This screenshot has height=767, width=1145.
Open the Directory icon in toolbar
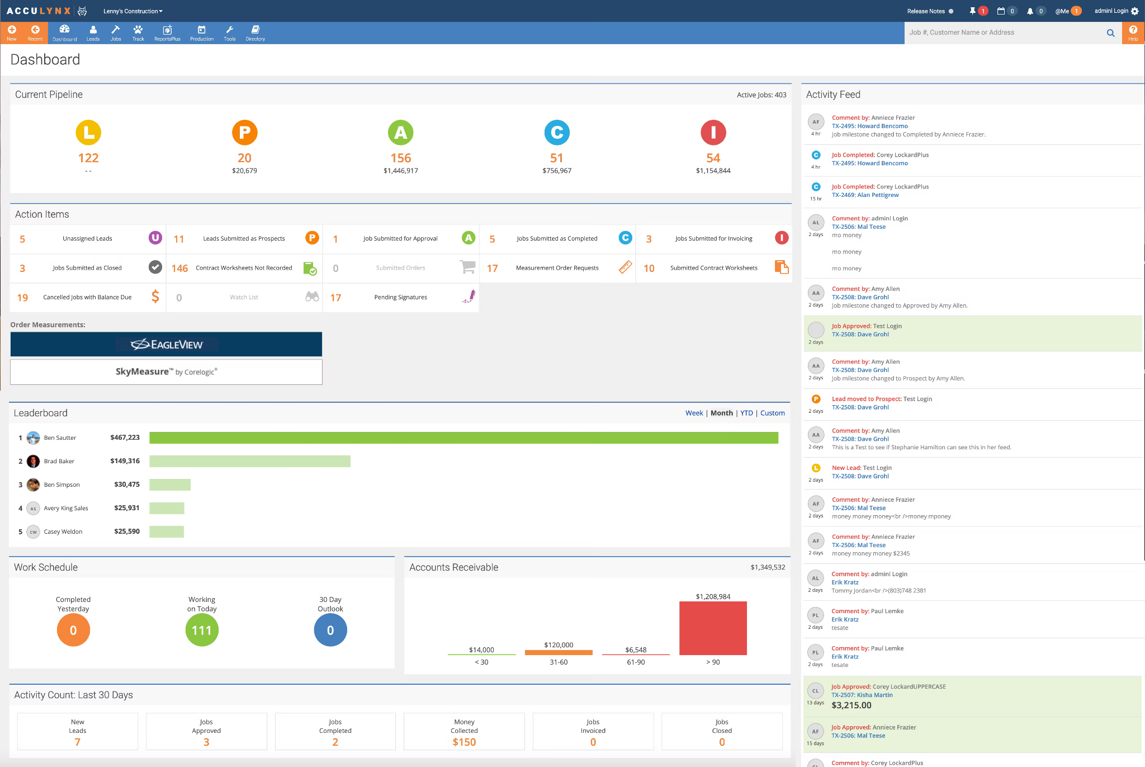(x=255, y=34)
